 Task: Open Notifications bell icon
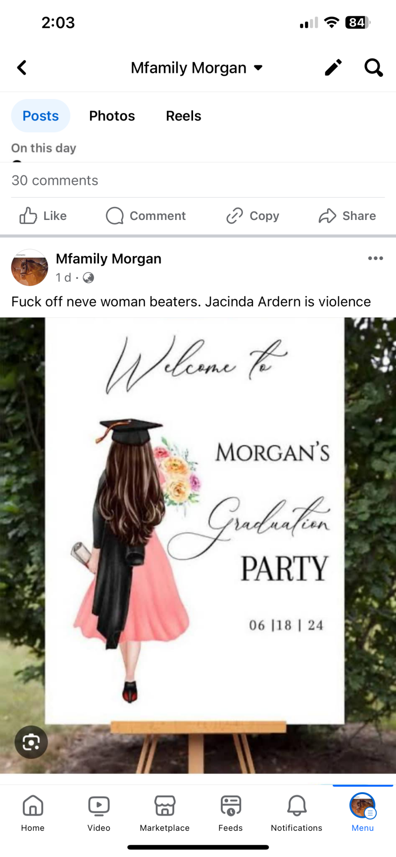297,813
